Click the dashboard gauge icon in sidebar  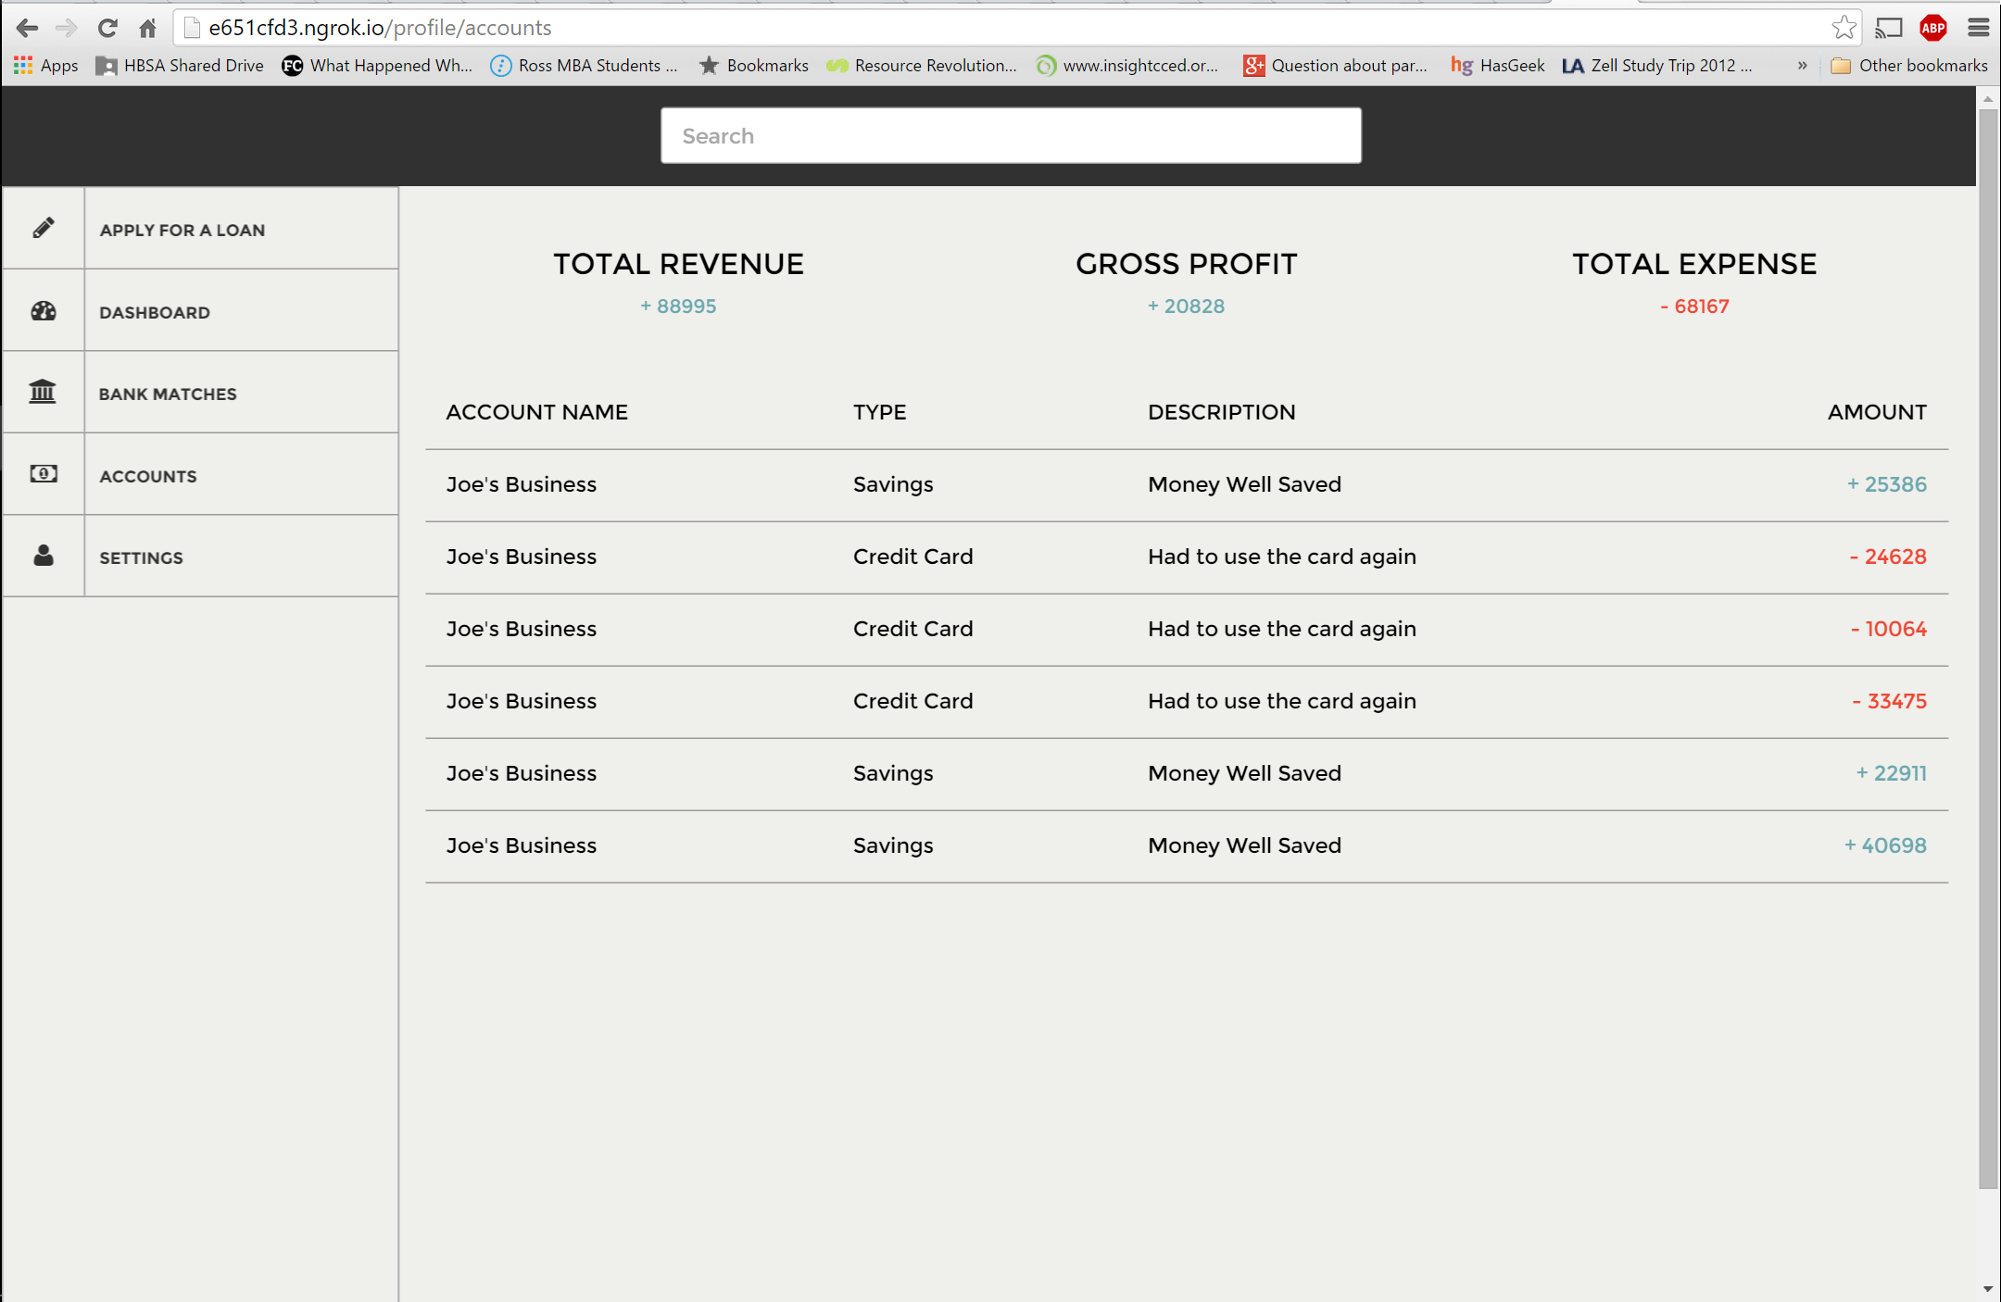(x=44, y=311)
